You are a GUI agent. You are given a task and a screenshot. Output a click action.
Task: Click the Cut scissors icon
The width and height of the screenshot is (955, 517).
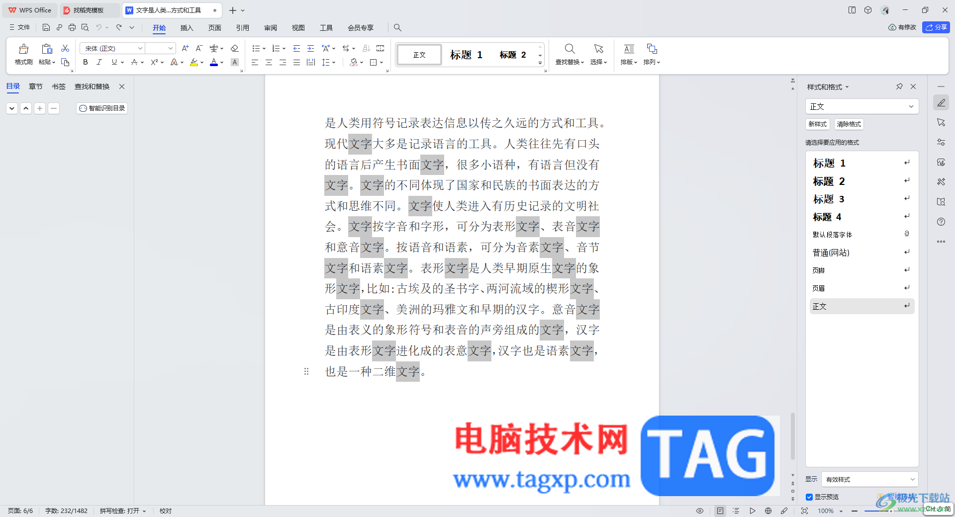[65, 48]
